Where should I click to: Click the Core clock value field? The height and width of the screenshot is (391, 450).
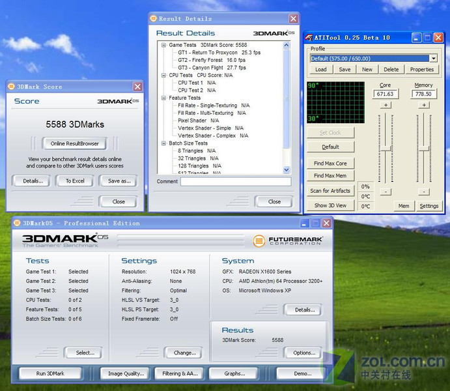click(385, 94)
